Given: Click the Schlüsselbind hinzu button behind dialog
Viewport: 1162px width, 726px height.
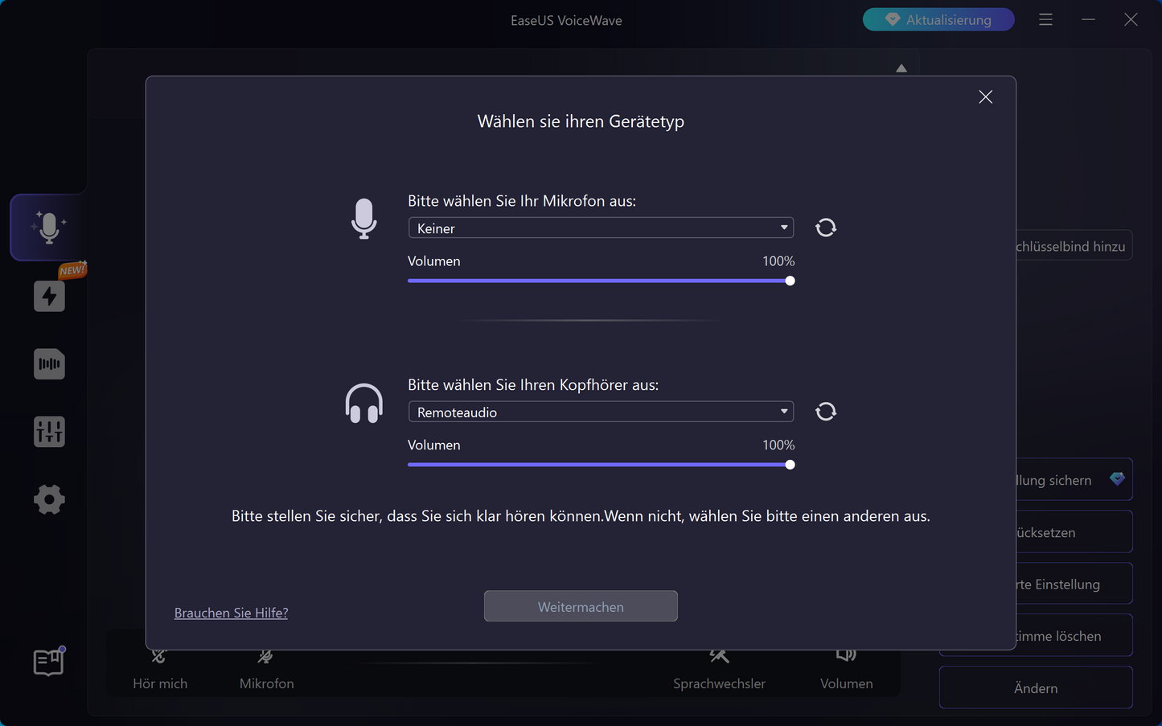Looking at the screenshot, I should click(x=1074, y=246).
